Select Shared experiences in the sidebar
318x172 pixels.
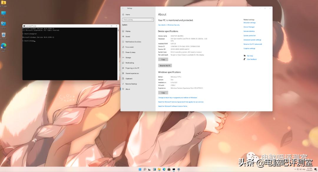tap(132, 73)
